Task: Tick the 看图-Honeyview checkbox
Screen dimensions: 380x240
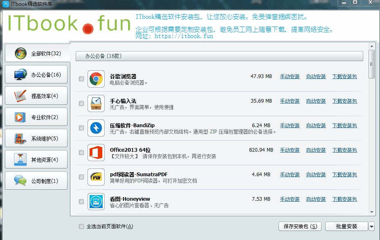Action: [81, 202]
